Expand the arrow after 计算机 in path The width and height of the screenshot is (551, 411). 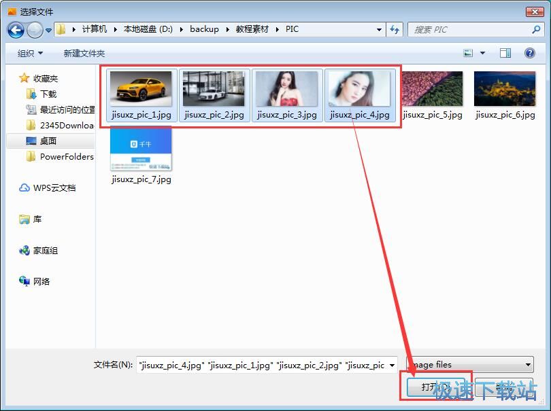pyautogui.click(x=115, y=29)
